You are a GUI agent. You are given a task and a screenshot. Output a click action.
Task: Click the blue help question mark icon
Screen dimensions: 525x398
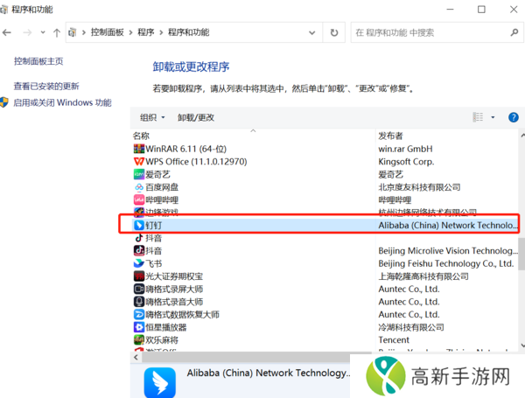click(x=514, y=117)
